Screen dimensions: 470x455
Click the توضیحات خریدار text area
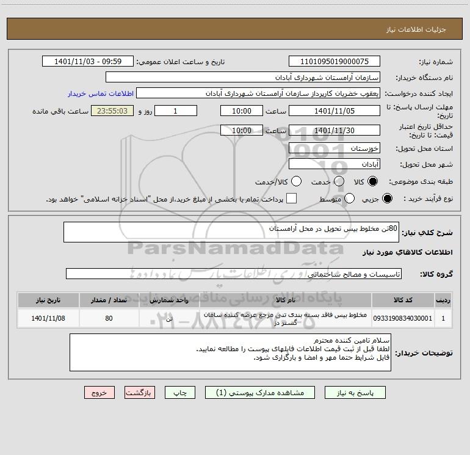pyautogui.click(x=230, y=352)
